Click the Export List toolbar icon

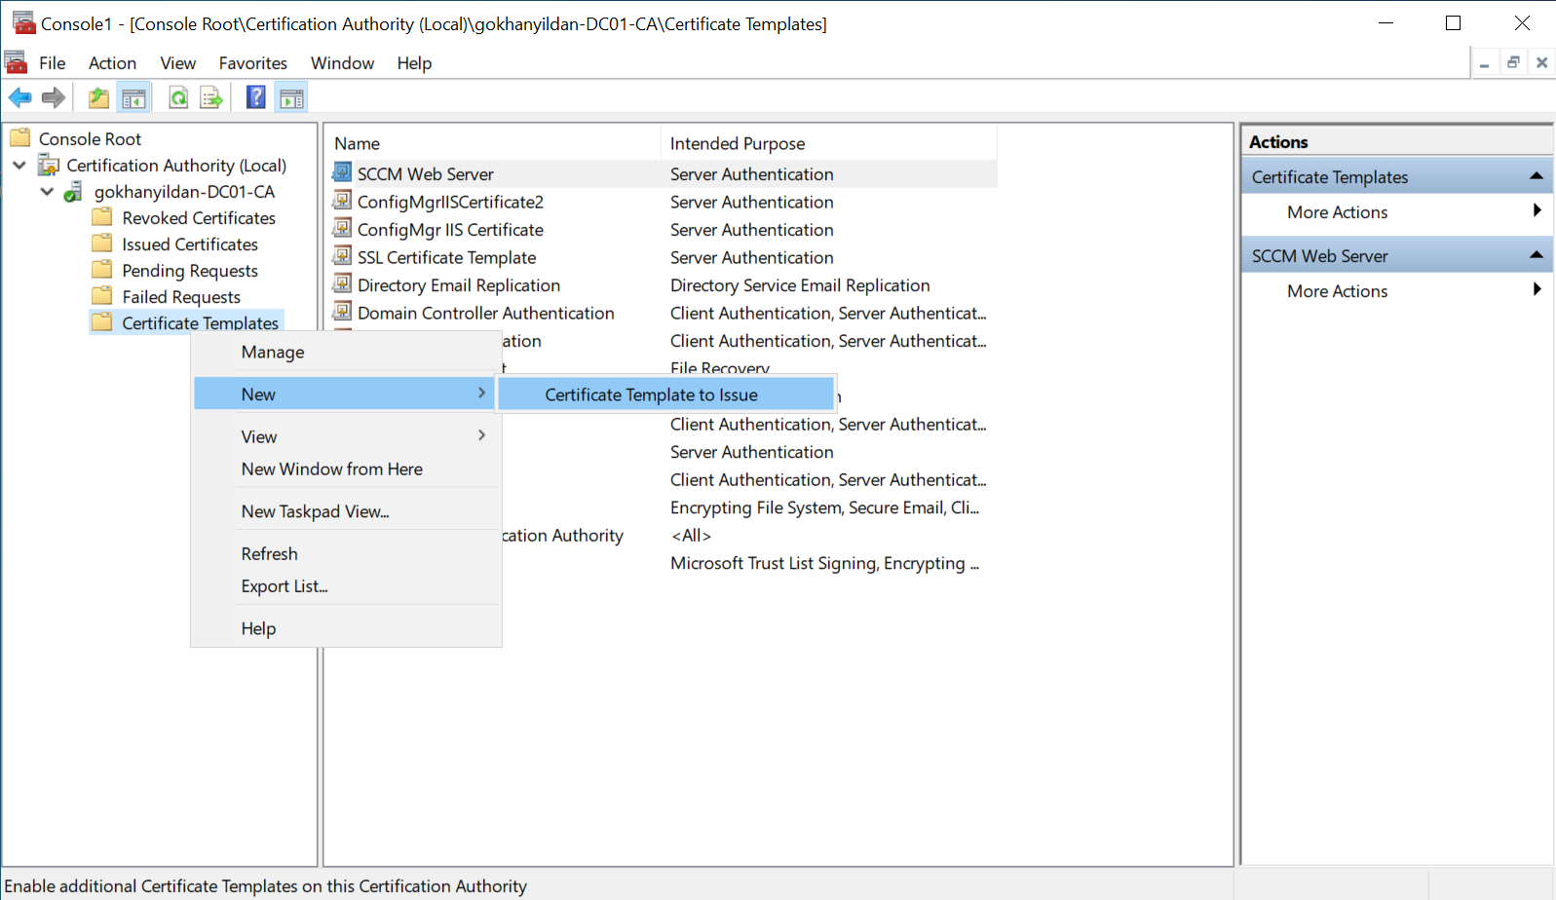point(211,97)
